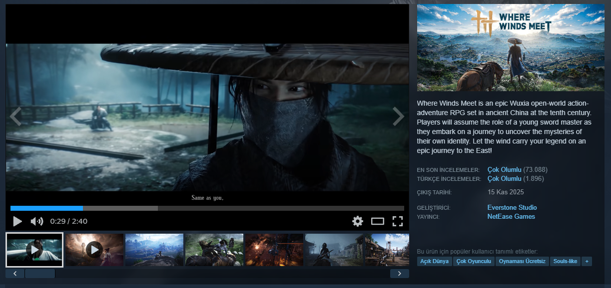611x288 pixels.
Task: Open the horseback combat screenshot thumbnail
Action: tap(214, 250)
